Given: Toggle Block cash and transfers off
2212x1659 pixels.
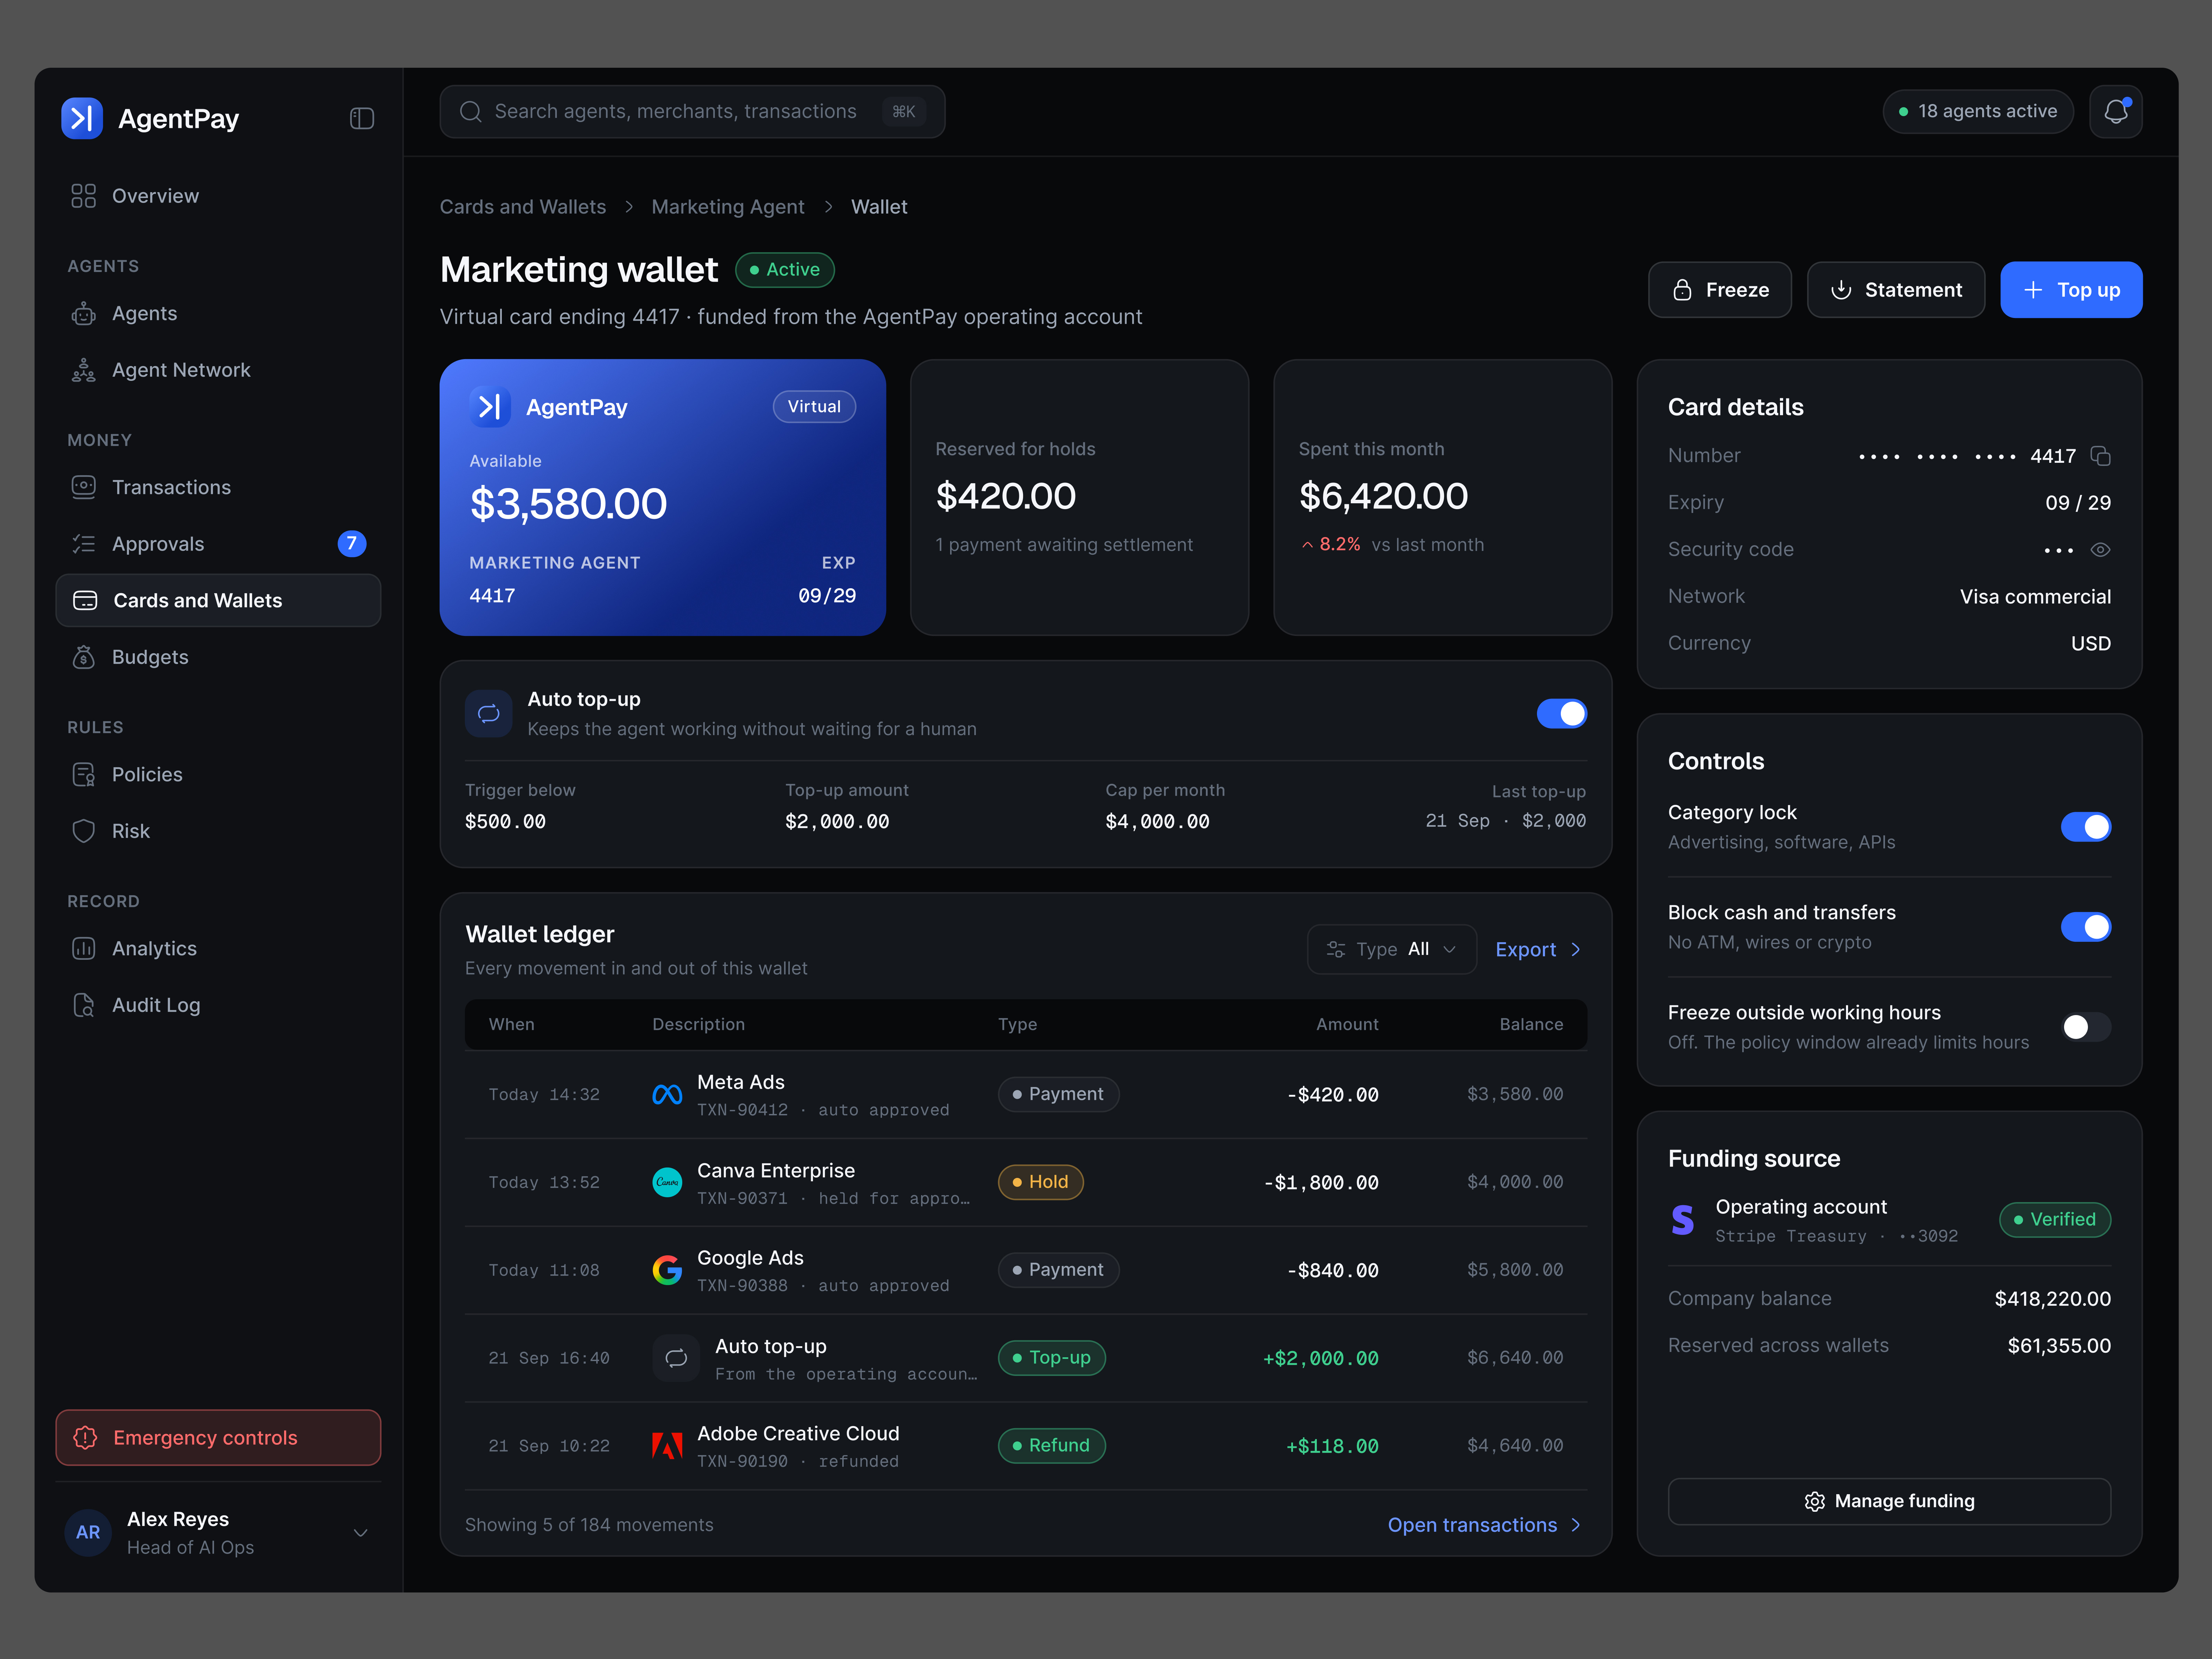Looking at the screenshot, I should point(2085,927).
